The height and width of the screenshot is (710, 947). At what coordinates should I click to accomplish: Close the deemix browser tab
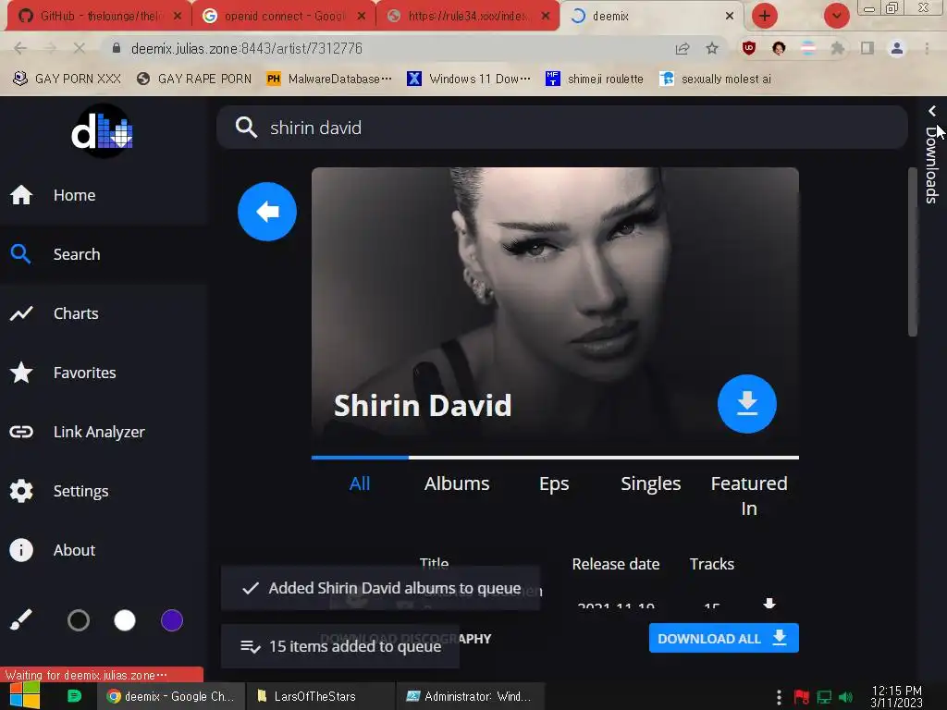(x=730, y=16)
